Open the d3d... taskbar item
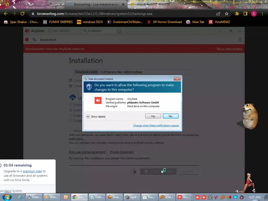Screen dimensions: 268x201 (x=167, y=197)
